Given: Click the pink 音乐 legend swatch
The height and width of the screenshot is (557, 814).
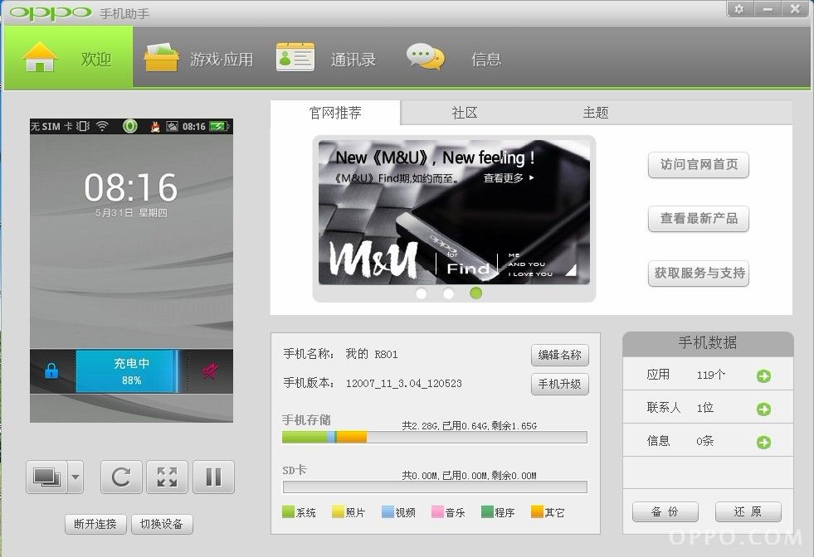Looking at the screenshot, I should pos(437,512).
